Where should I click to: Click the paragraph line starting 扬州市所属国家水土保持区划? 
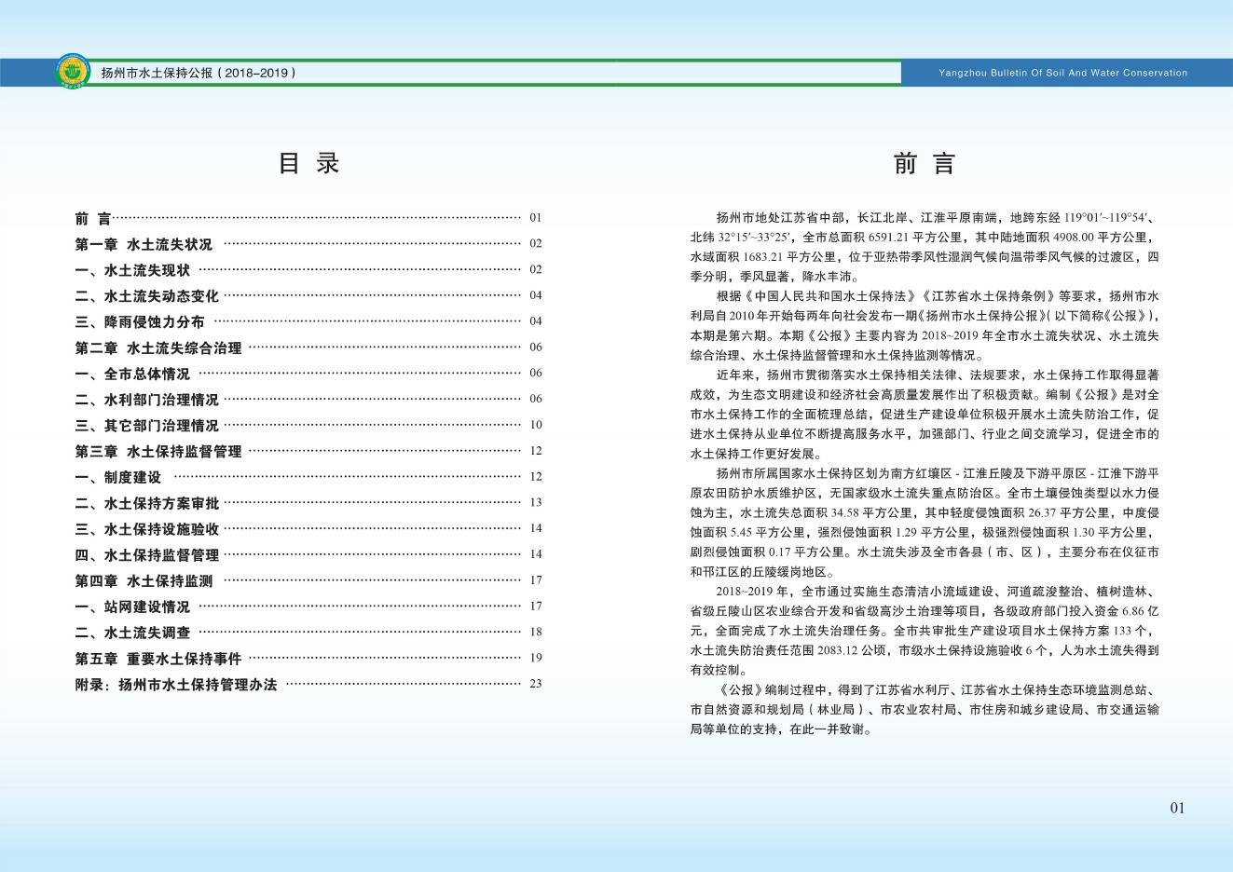(x=938, y=473)
